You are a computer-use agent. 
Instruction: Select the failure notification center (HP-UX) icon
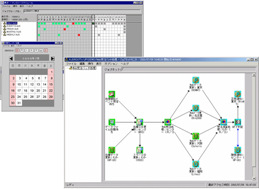click(x=238, y=150)
